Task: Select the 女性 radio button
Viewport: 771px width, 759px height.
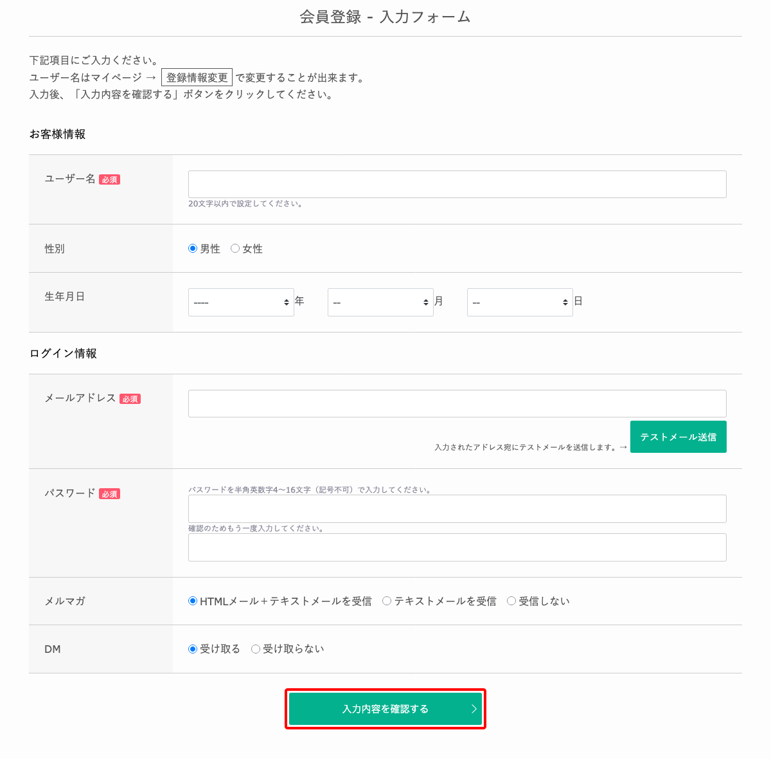Action: point(235,248)
